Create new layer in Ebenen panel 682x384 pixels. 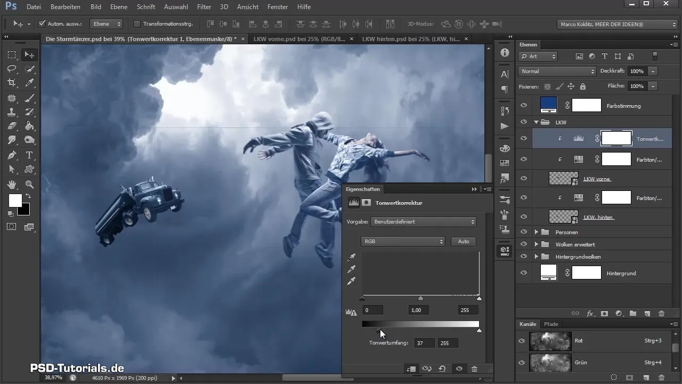point(647,314)
